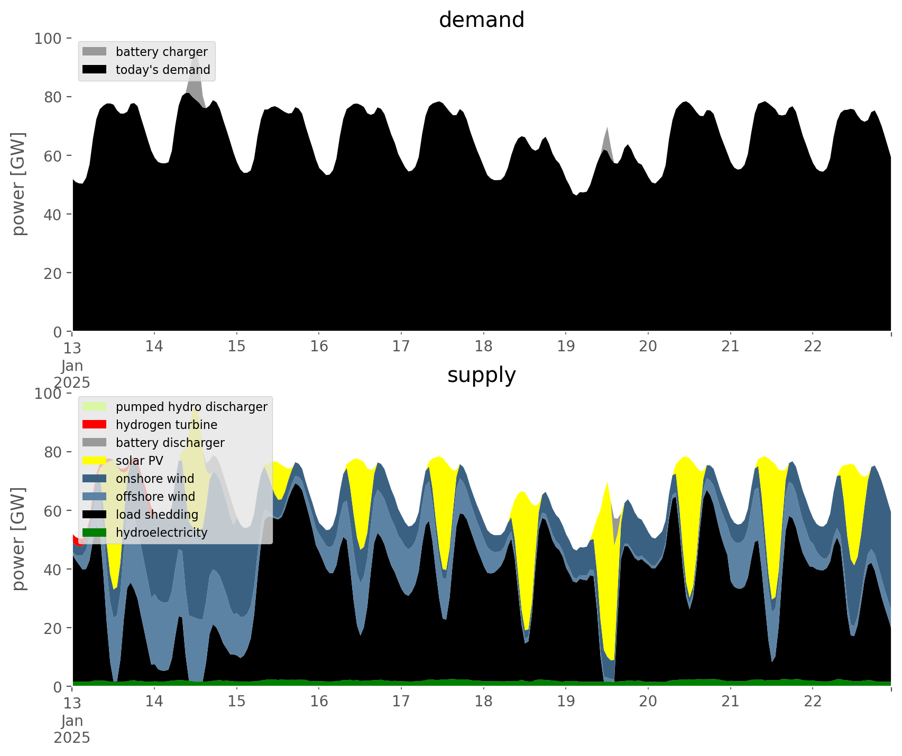Click the 20 tick on supply y-axis
Image resolution: width=902 pixels, height=756 pixels.
(53, 628)
